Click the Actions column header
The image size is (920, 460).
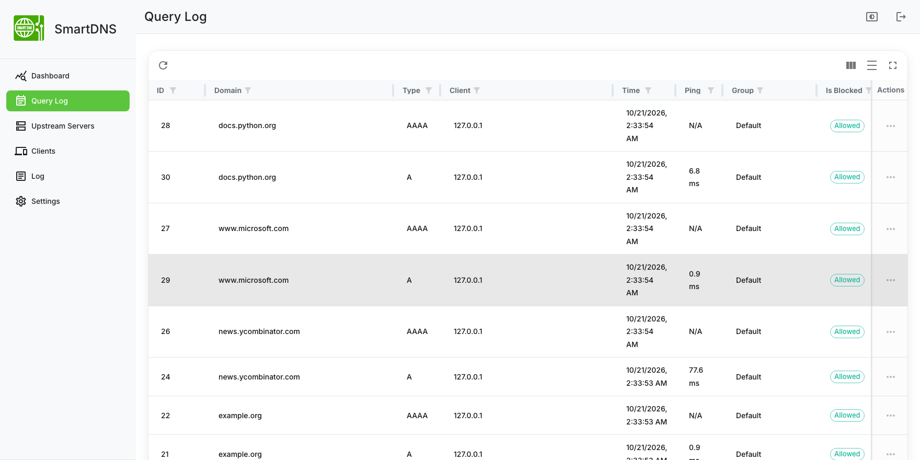[x=891, y=90]
